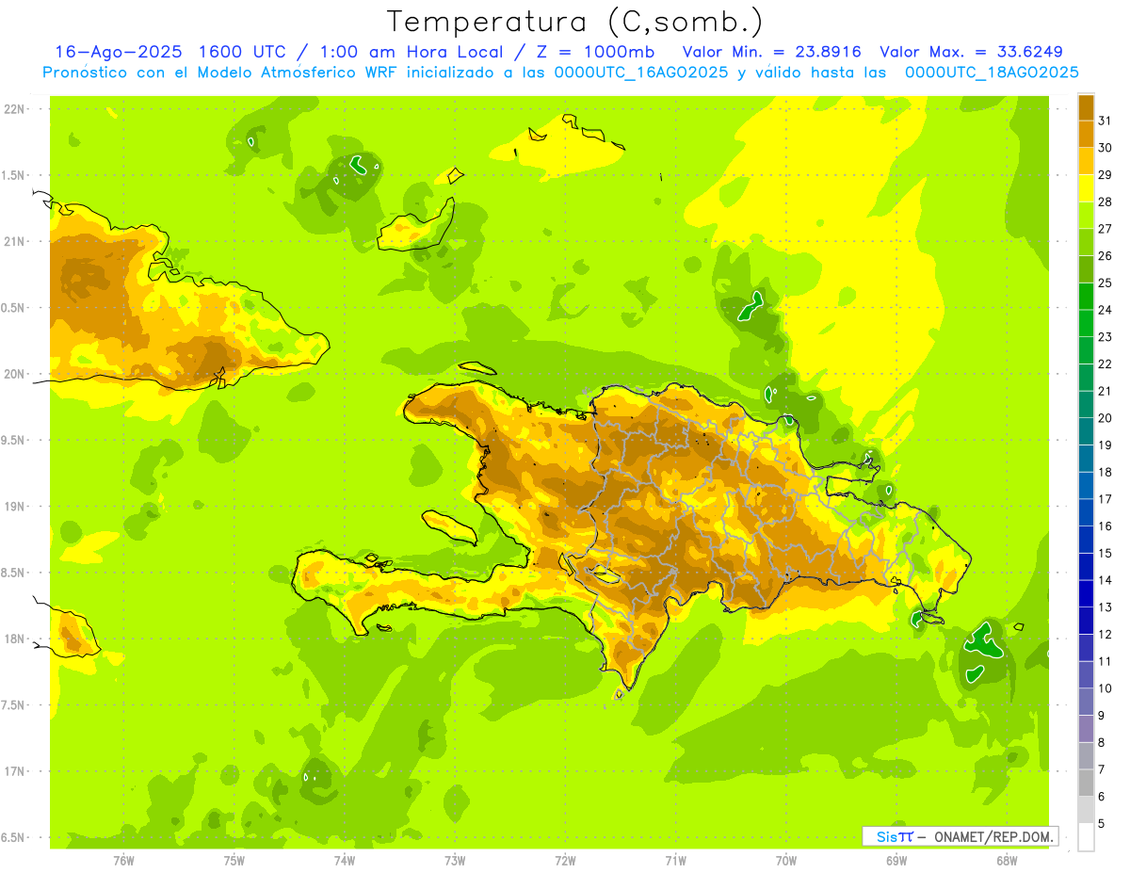Click the 'Valor Max. = 33.6249' readout

[971, 52]
